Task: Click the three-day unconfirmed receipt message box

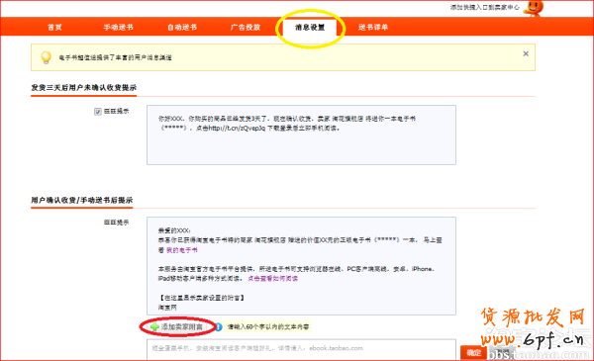Action: (301, 135)
